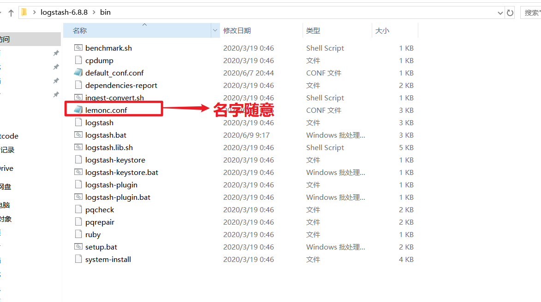Click the logstash.lib.sh file icon

[78, 147]
